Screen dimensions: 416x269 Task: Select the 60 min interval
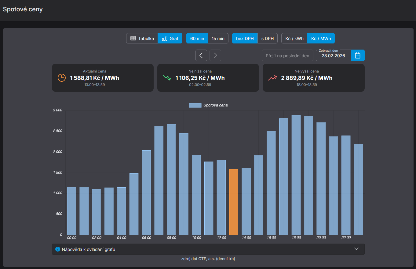pos(197,39)
